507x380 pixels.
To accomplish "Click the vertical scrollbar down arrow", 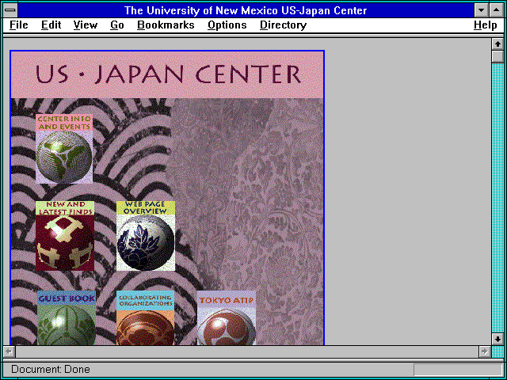I will tap(497, 339).
